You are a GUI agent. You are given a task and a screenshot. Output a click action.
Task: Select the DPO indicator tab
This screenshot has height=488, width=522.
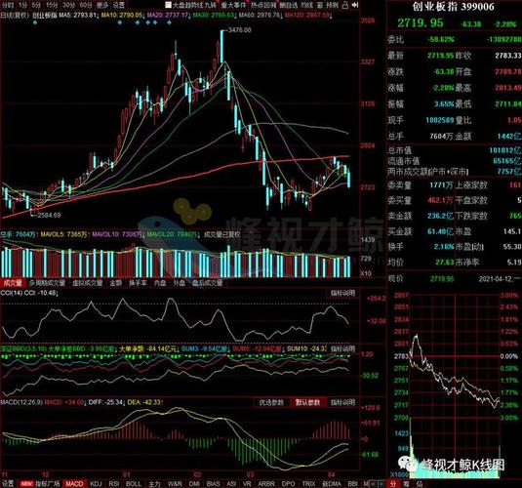click(288, 483)
